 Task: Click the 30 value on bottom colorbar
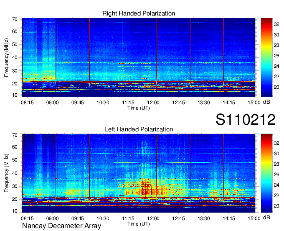276,154
